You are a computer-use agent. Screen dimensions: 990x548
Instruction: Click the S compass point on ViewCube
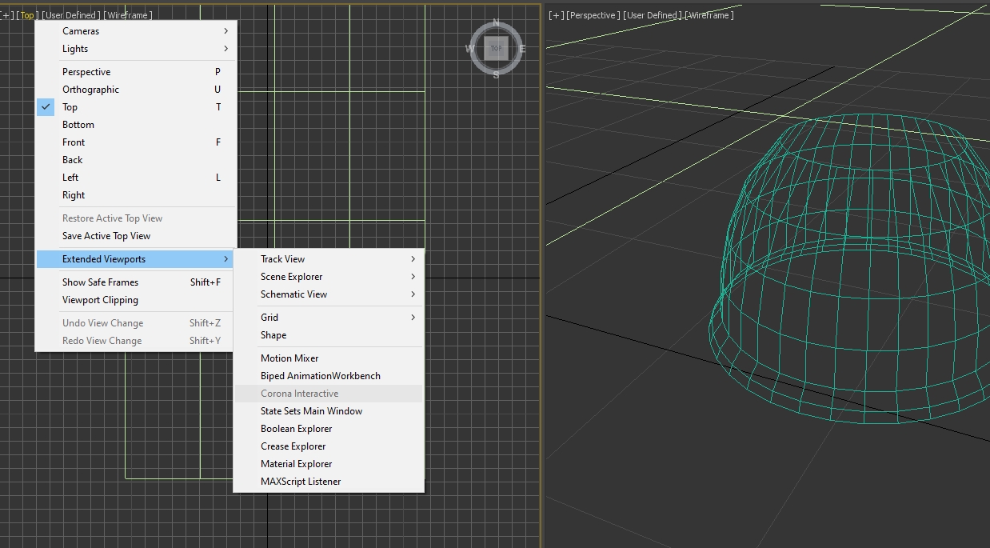496,75
